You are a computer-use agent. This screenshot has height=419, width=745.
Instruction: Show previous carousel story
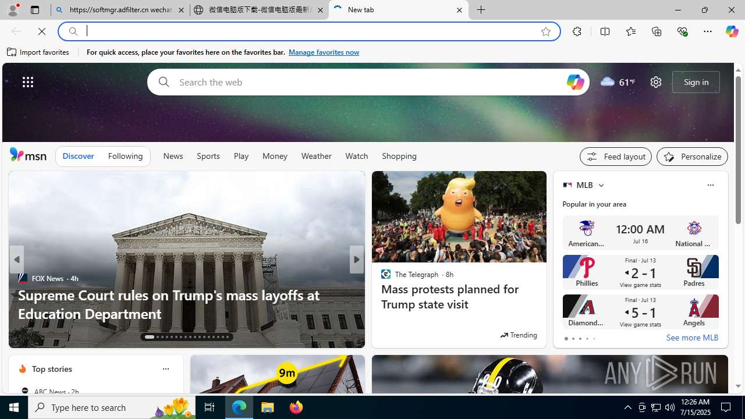(16, 260)
